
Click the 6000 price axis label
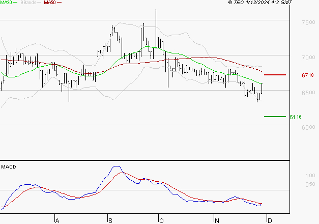pyautogui.click(x=308, y=127)
